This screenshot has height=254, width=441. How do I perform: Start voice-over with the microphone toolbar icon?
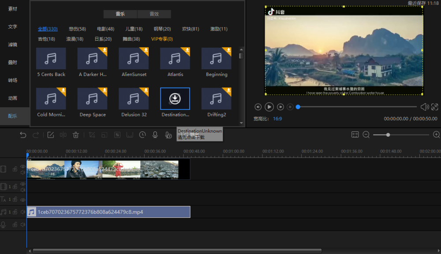point(155,135)
